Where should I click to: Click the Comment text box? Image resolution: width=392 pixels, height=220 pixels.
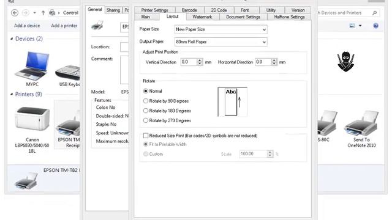point(124,70)
